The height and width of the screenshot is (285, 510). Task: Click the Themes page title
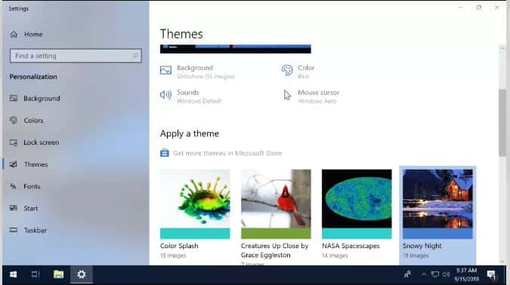(x=181, y=34)
